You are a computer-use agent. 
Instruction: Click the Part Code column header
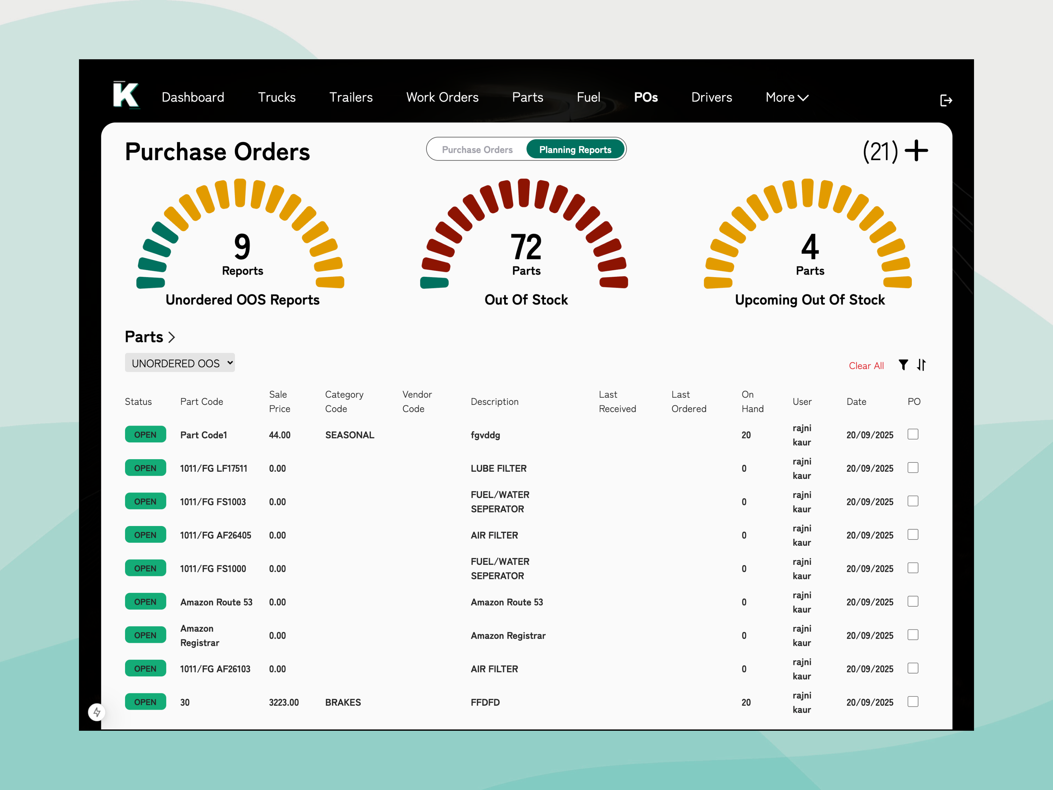point(201,402)
